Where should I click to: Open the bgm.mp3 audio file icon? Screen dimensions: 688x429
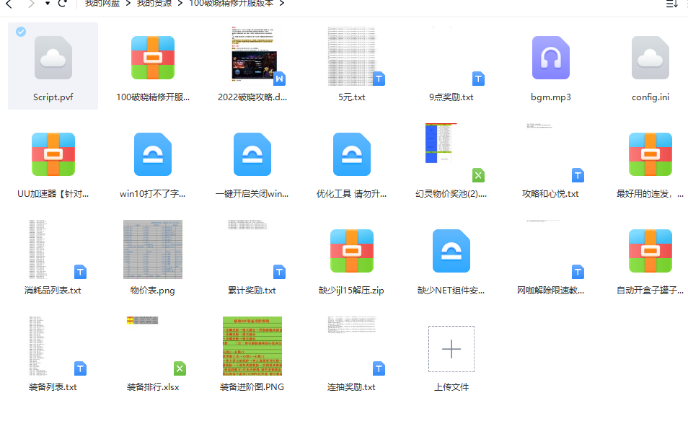(550, 58)
